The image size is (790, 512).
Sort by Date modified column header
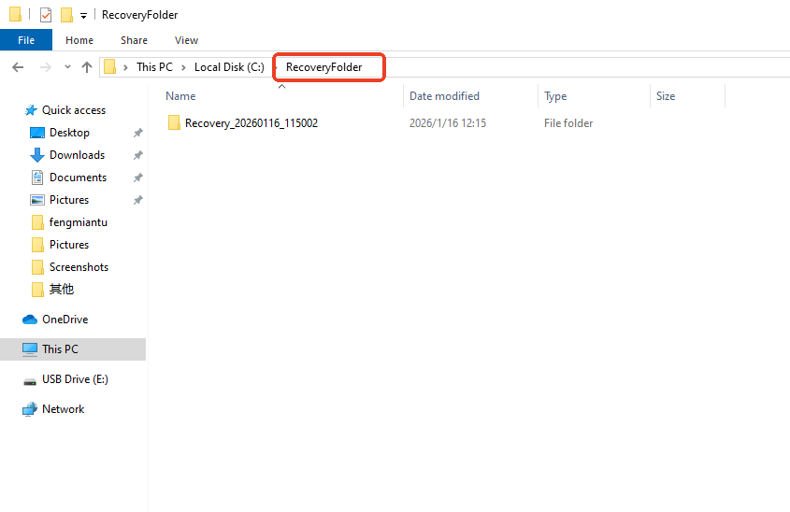click(x=444, y=96)
